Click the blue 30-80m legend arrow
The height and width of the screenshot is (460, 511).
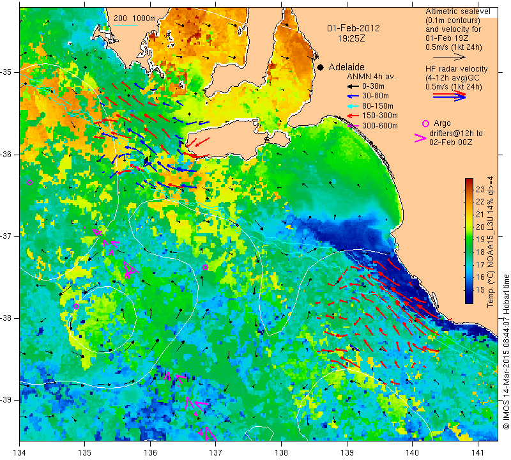(353, 96)
